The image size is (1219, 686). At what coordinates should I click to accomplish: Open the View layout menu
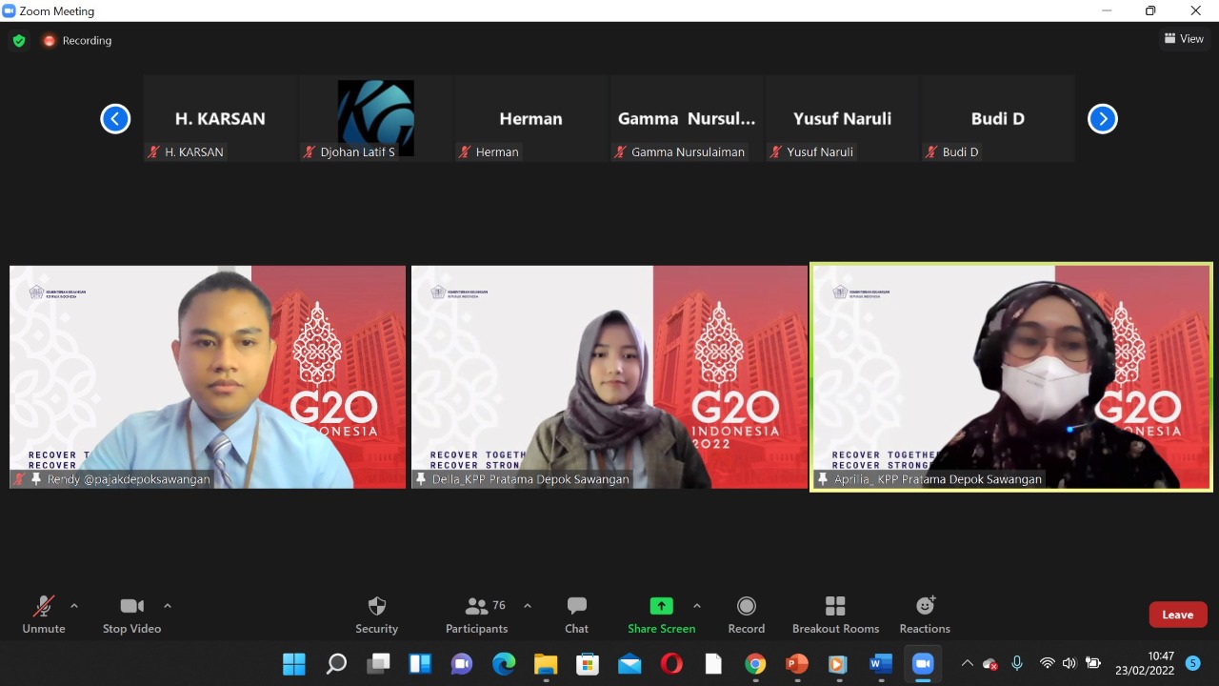pos(1184,39)
